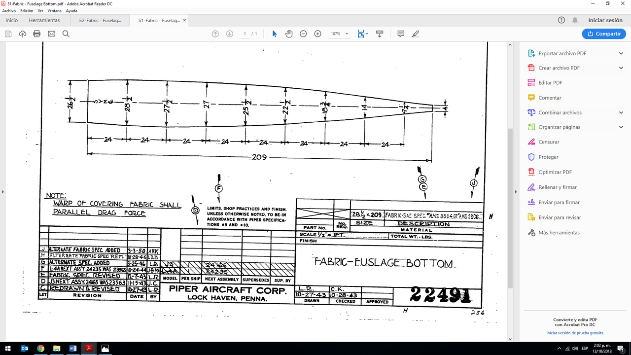Open the Comentar tool

(550, 98)
